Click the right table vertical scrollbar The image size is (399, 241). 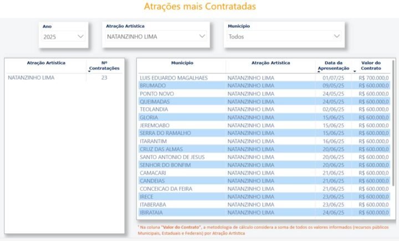(x=393, y=123)
